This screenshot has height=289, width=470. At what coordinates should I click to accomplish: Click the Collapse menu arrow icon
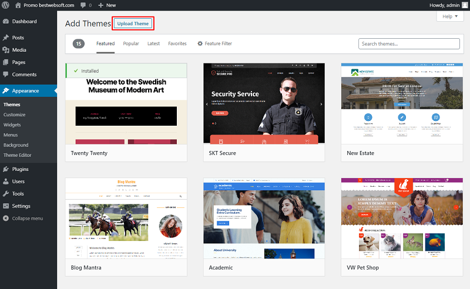tap(6, 219)
